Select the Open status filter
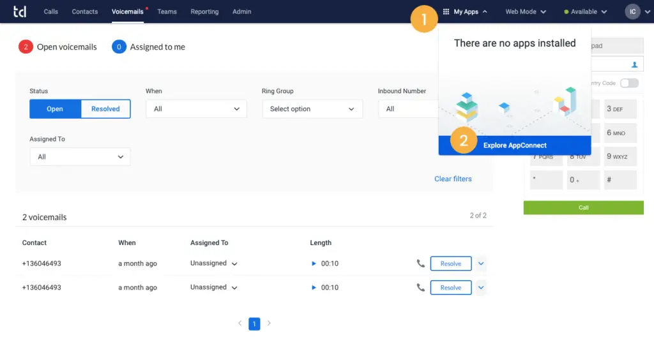Image resolution: width=654 pixels, height=342 pixels. pyautogui.click(x=55, y=108)
